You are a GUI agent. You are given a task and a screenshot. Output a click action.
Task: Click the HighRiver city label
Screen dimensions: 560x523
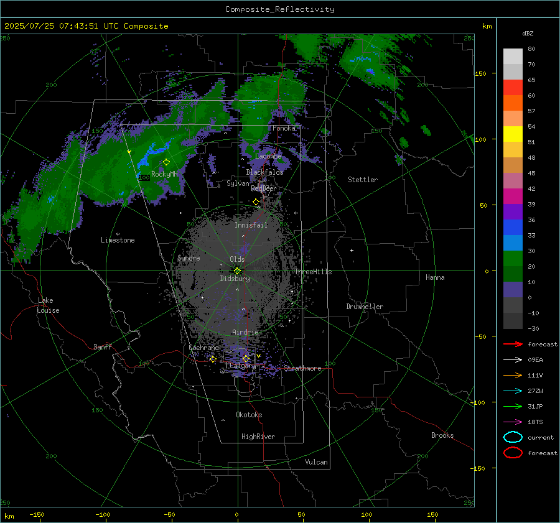(258, 437)
